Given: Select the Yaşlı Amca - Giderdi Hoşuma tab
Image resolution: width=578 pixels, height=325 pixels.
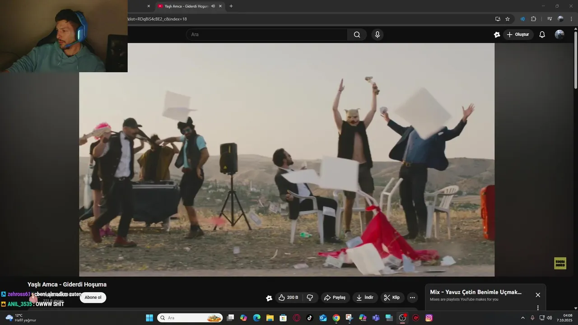Looking at the screenshot, I should pyautogui.click(x=186, y=6).
